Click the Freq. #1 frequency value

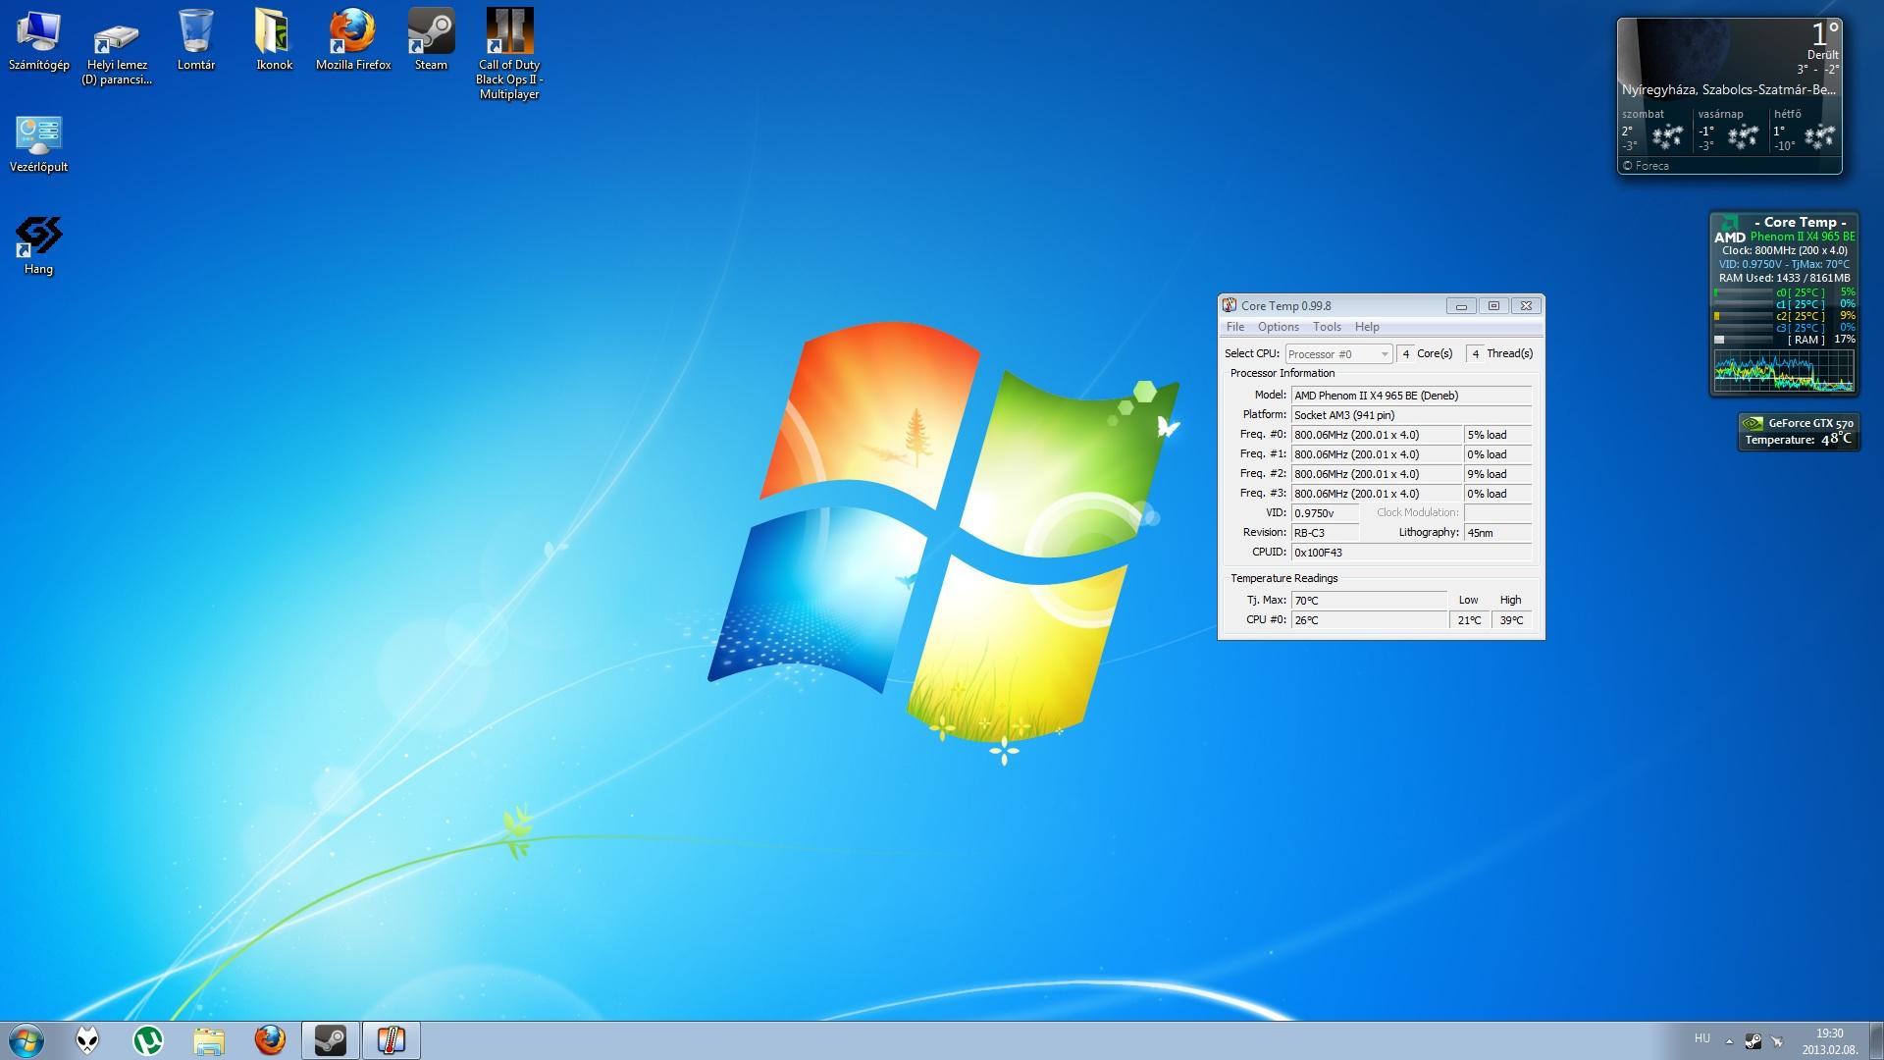pos(1377,454)
